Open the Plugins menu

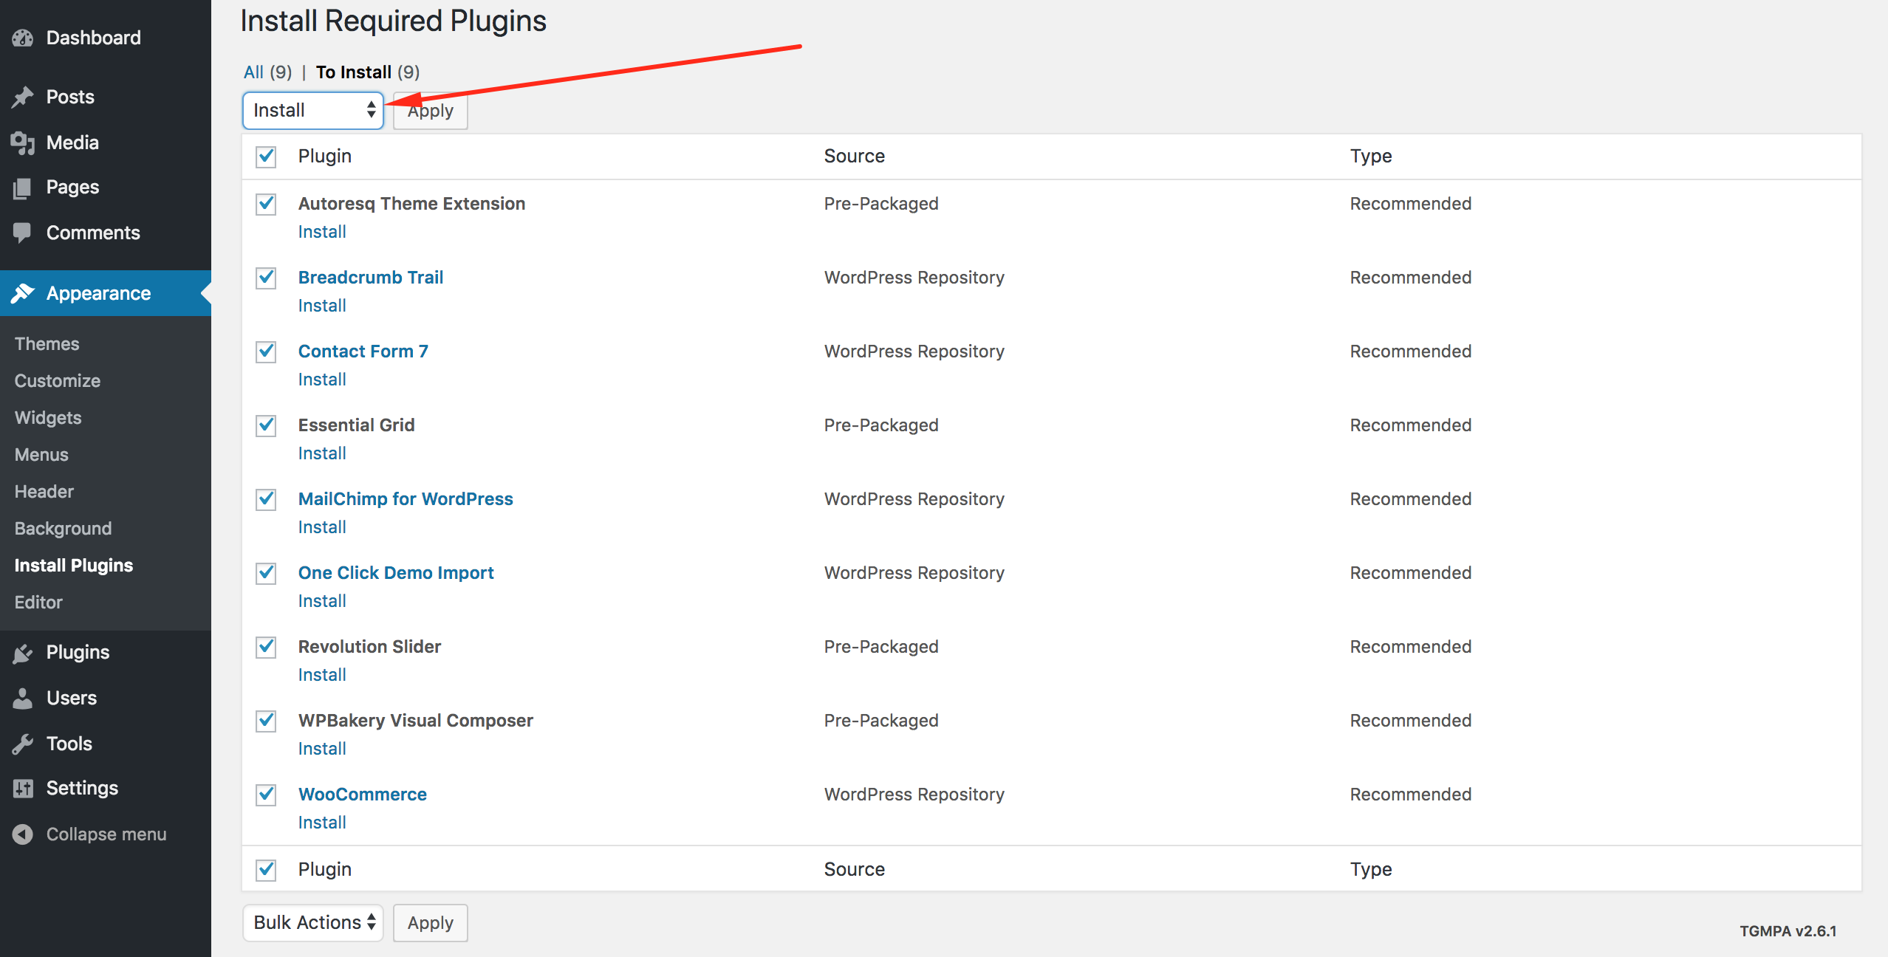pyautogui.click(x=106, y=653)
